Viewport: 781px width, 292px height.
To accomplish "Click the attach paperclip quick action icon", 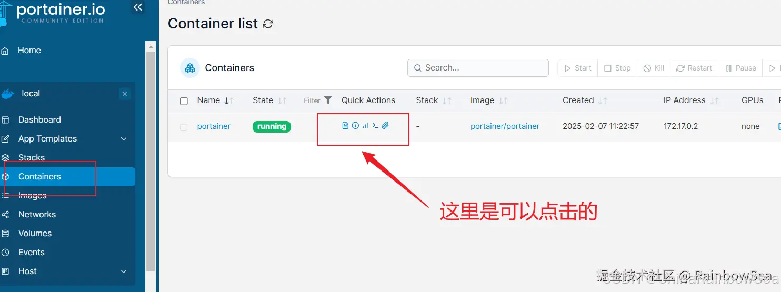I will (x=385, y=126).
